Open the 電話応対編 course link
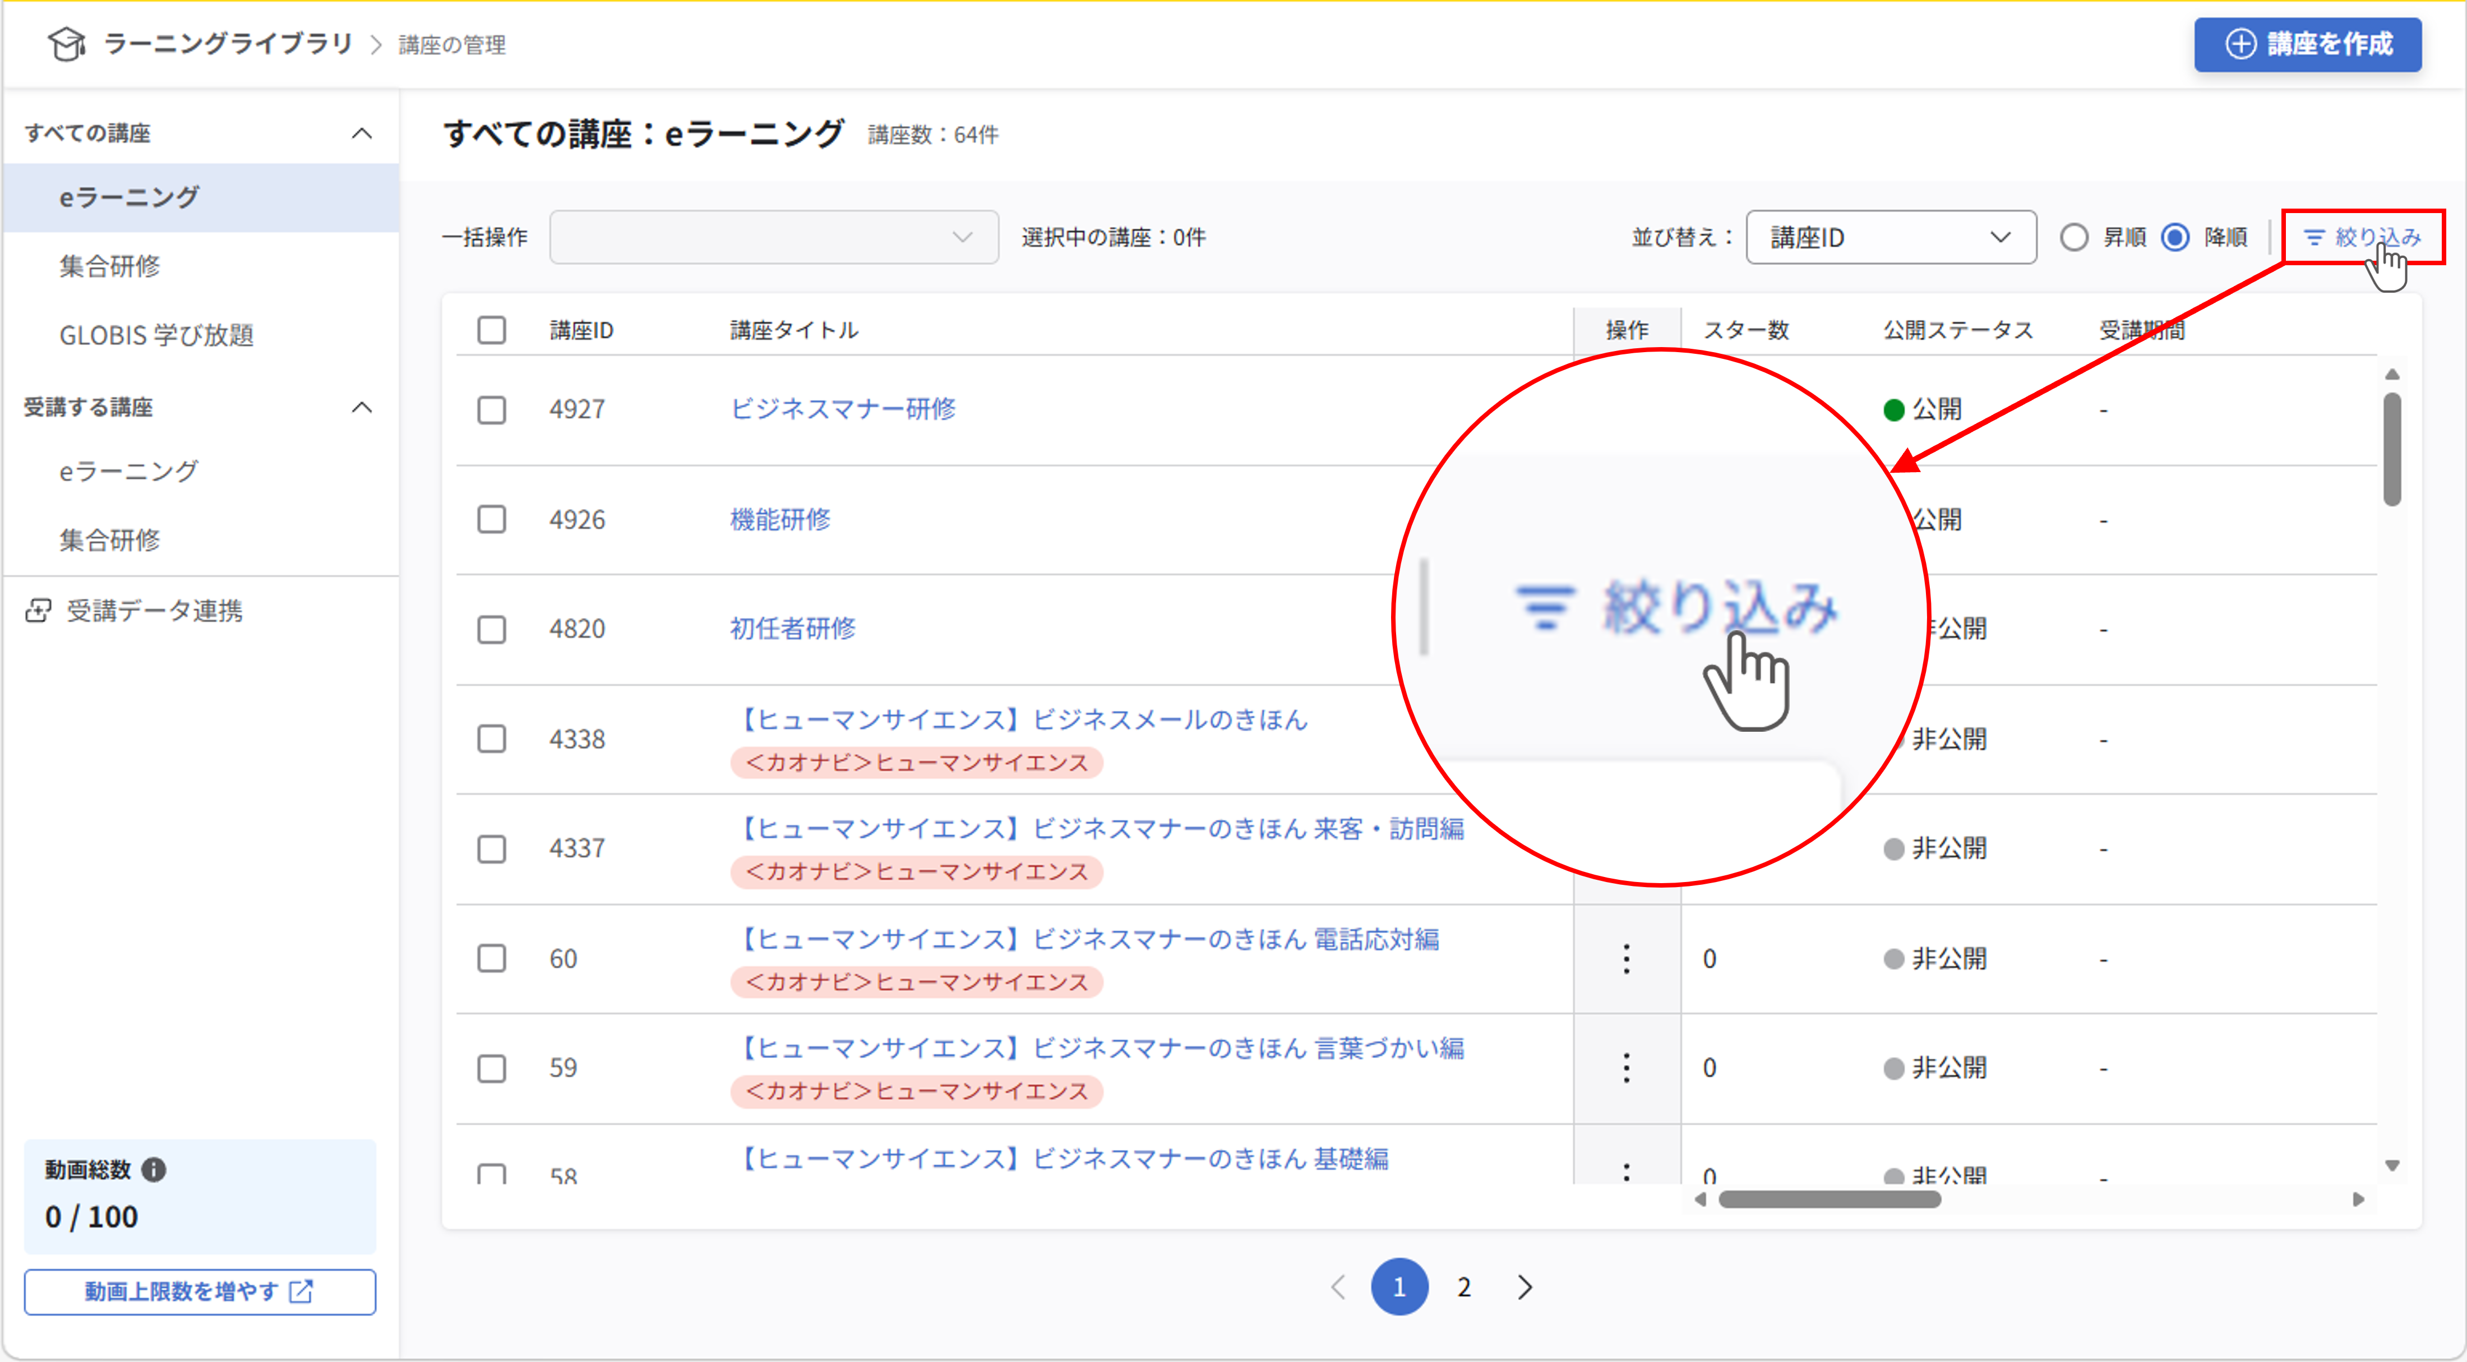2467x1362 pixels. pyautogui.click(x=1086, y=939)
